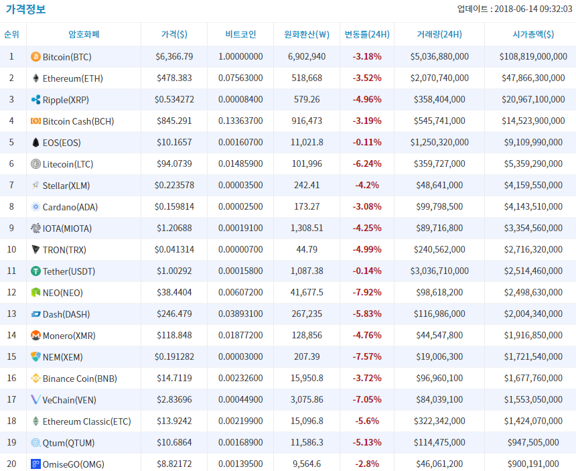
Task: Sort by the 비트코인 column header
Action: (x=240, y=34)
